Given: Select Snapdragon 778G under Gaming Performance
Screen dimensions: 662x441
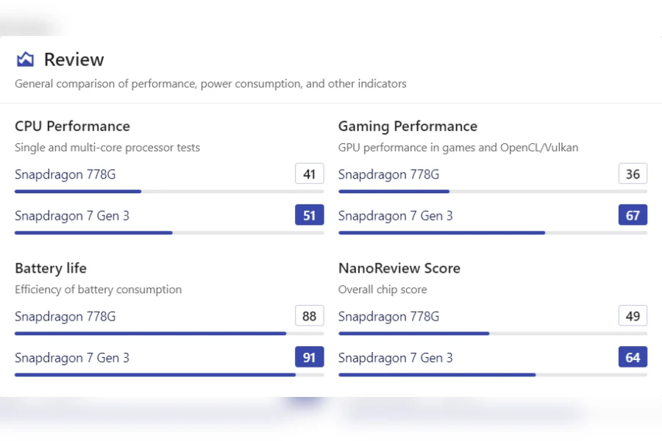Looking at the screenshot, I should (x=388, y=174).
